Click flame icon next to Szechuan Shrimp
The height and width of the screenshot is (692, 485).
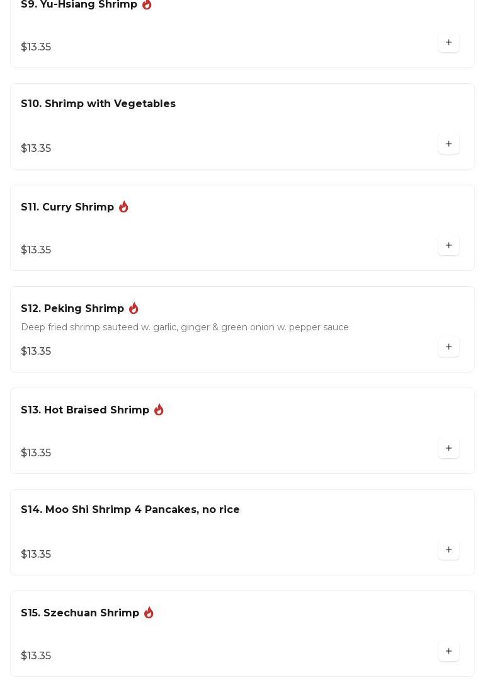[x=149, y=613]
